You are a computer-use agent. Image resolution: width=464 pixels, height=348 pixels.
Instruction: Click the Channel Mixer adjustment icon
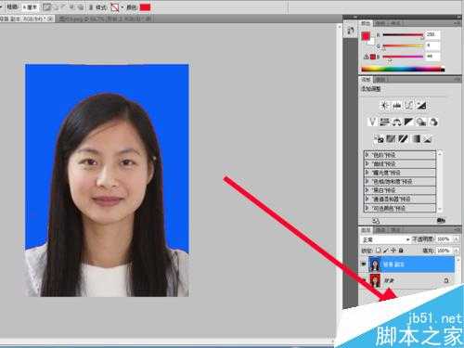433,122
